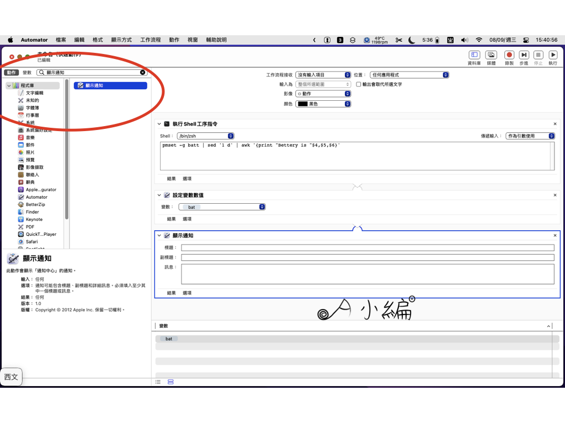This screenshot has height=423, width=565.
Task: Select Apple Configurator in the library
Action: coord(41,189)
